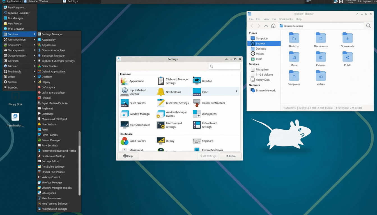Open the Notifications bell icon

[x=161, y=92]
